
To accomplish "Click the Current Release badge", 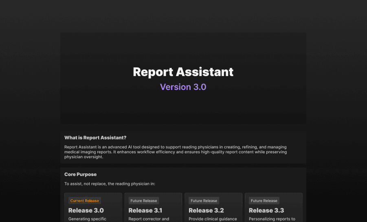I will pyautogui.click(x=84, y=201).
